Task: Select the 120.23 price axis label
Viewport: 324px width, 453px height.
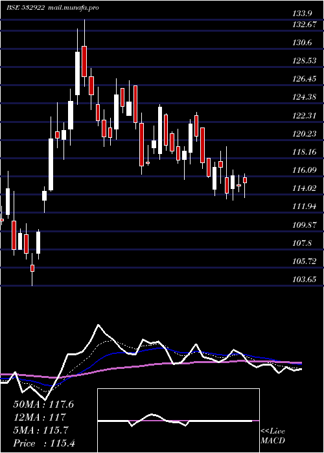Action: [x=305, y=135]
